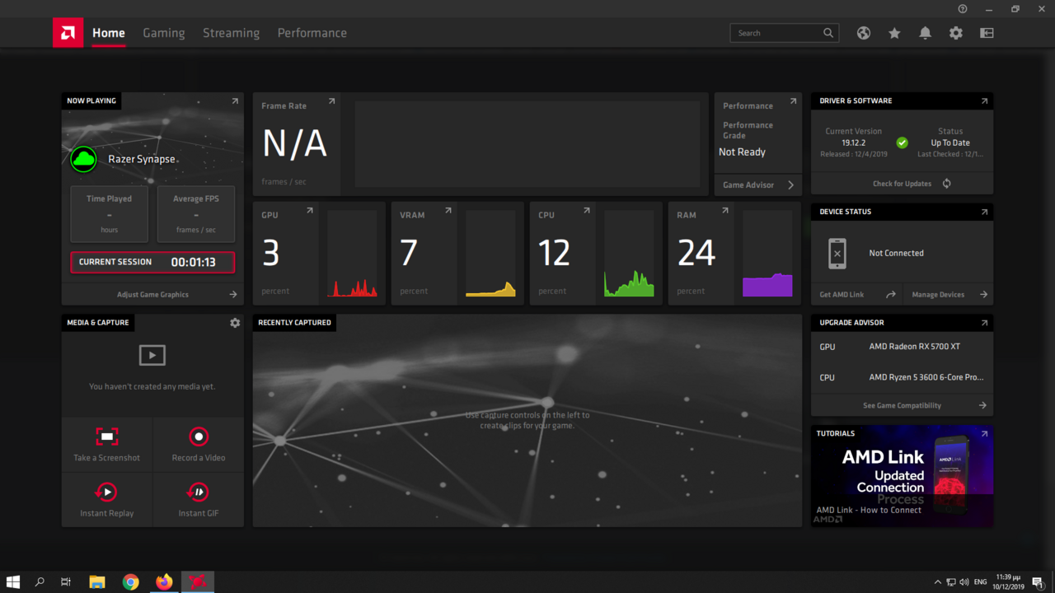Expand the CPU usage tile

(x=587, y=211)
